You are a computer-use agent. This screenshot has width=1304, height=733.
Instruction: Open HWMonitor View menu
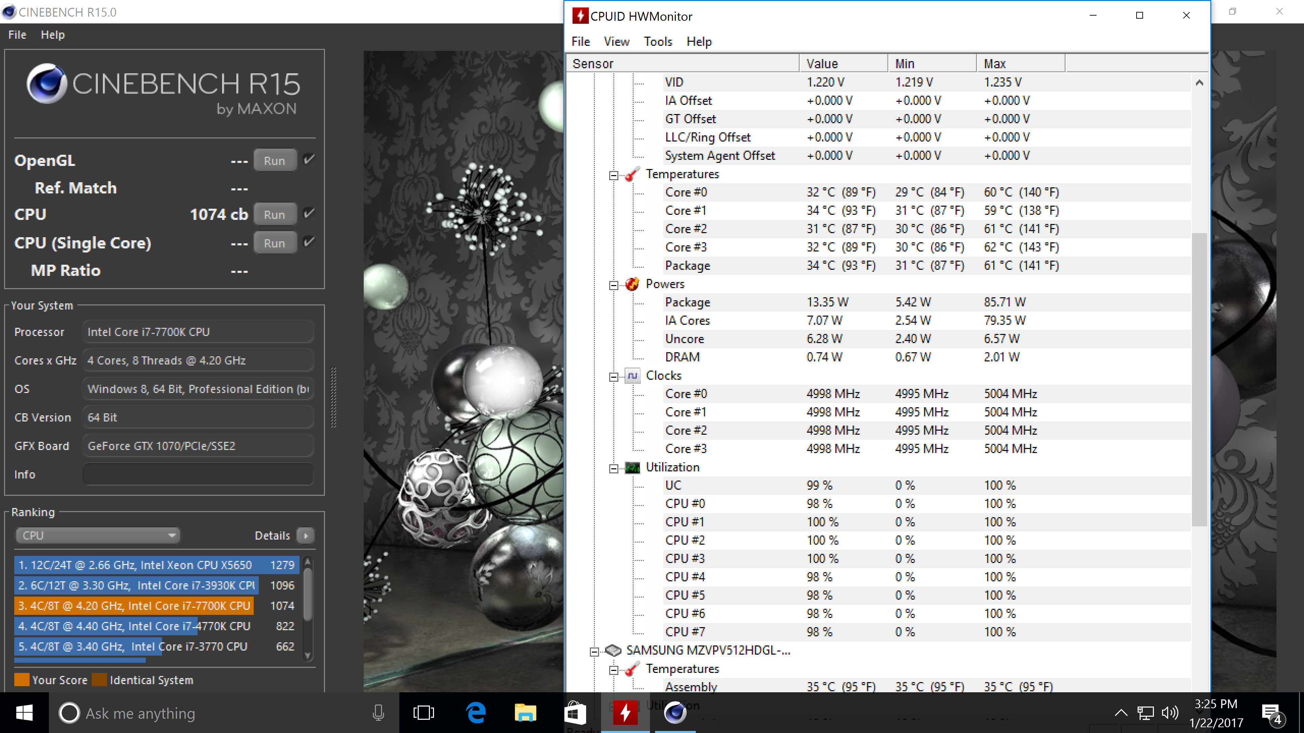point(616,41)
